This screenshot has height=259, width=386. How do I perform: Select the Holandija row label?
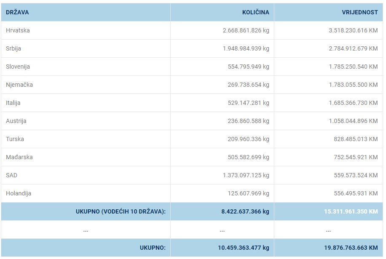(19, 193)
